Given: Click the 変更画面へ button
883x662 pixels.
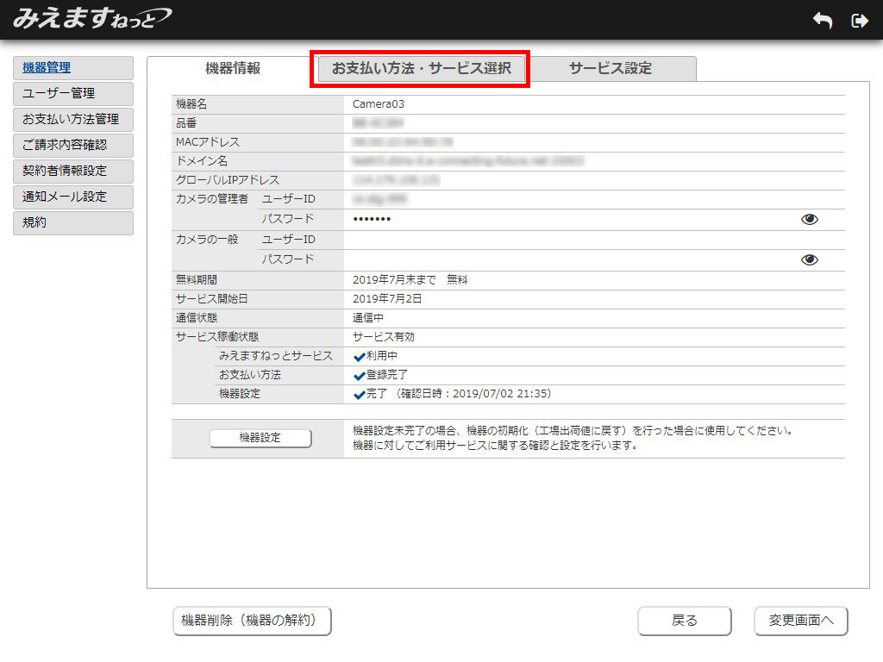Looking at the screenshot, I should (800, 621).
